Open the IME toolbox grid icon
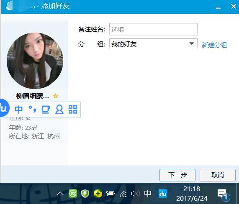239x204 pixels. coord(73,109)
